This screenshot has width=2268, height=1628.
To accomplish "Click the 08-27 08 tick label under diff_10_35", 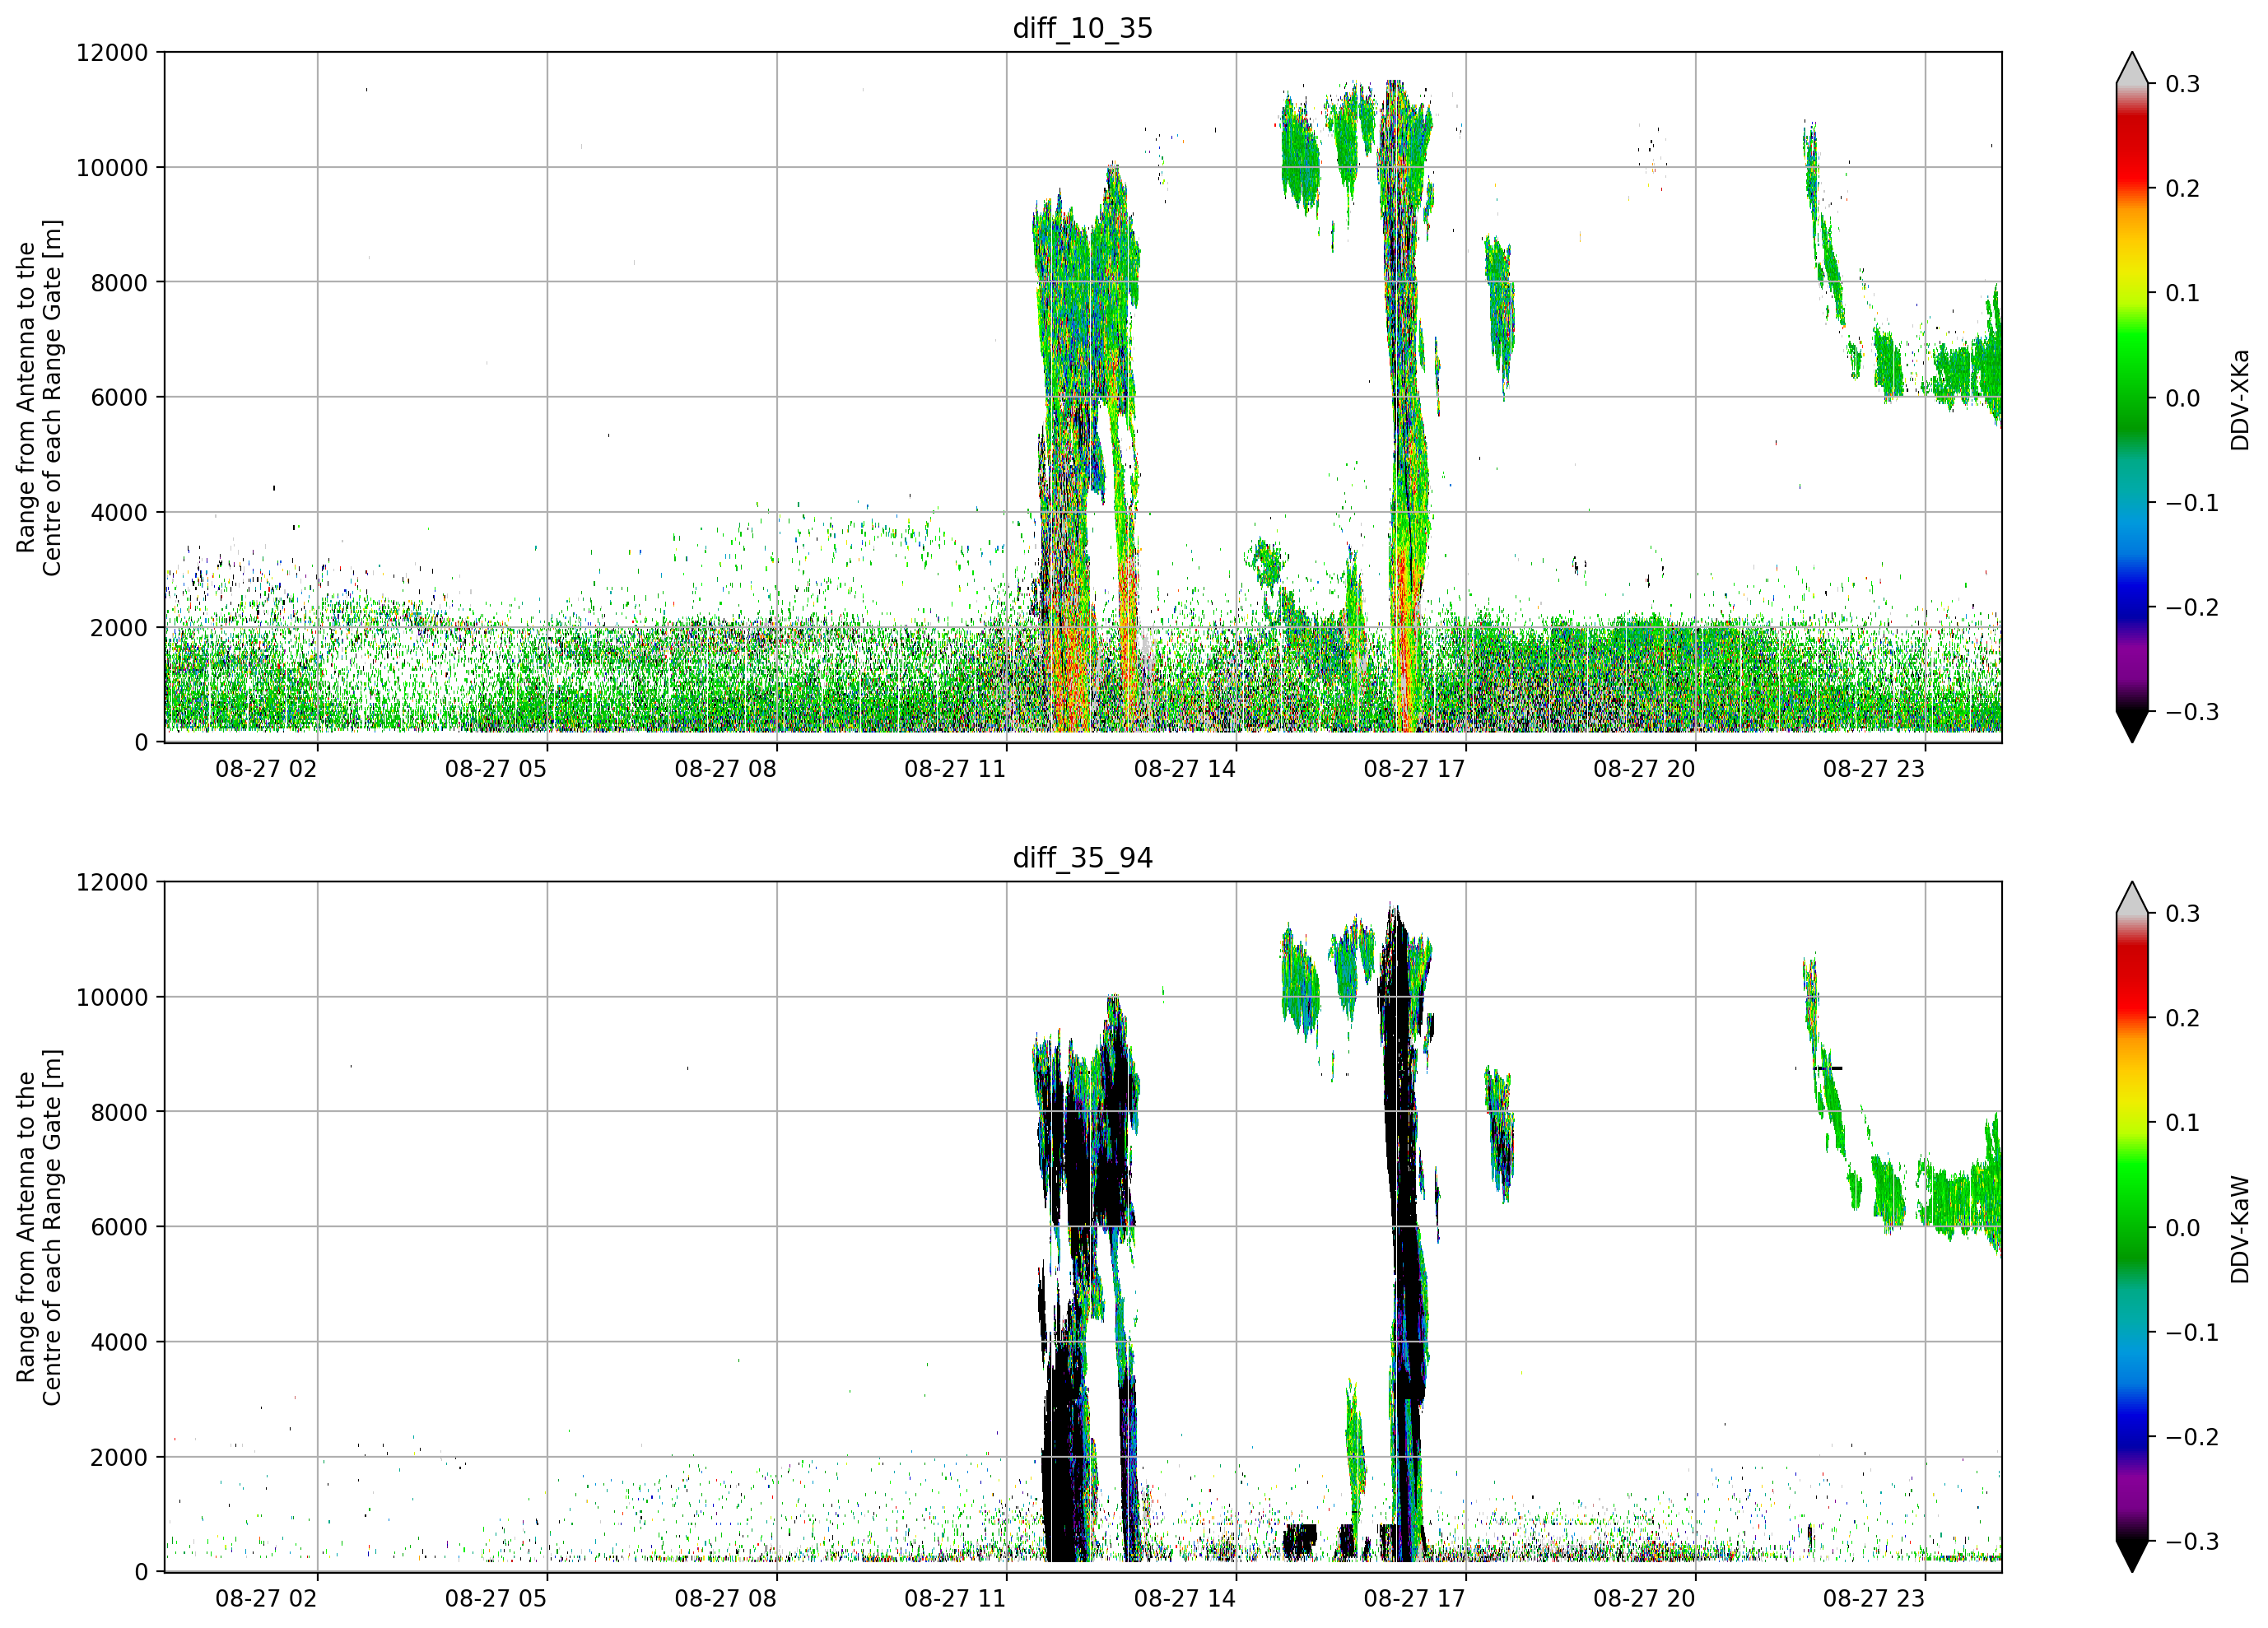I will [x=725, y=769].
